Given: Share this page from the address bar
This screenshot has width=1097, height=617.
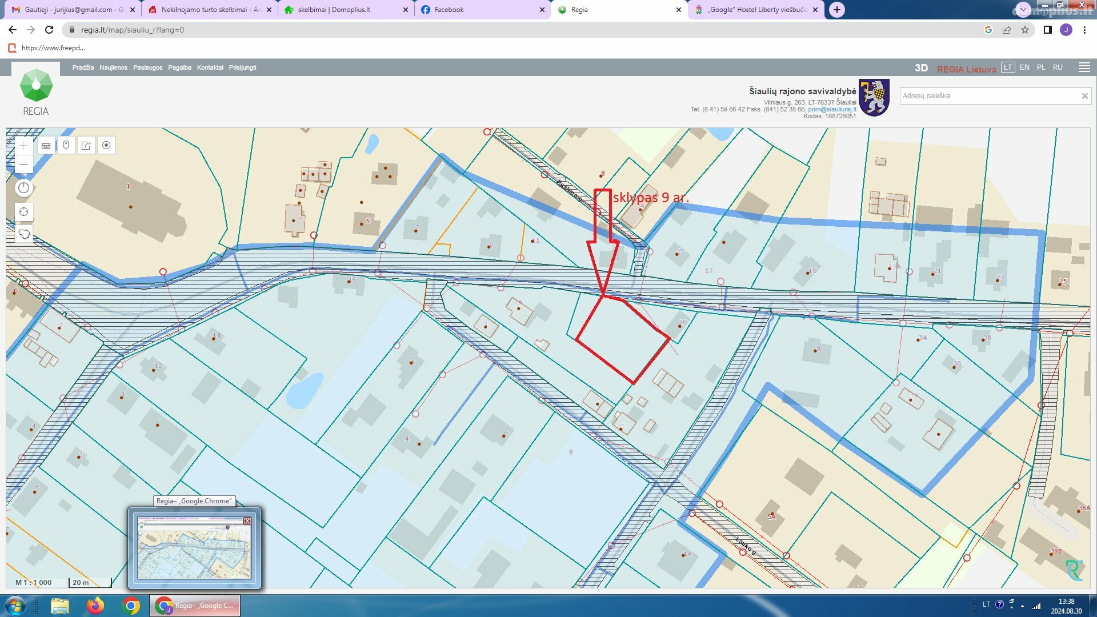Looking at the screenshot, I should pos(1007,30).
